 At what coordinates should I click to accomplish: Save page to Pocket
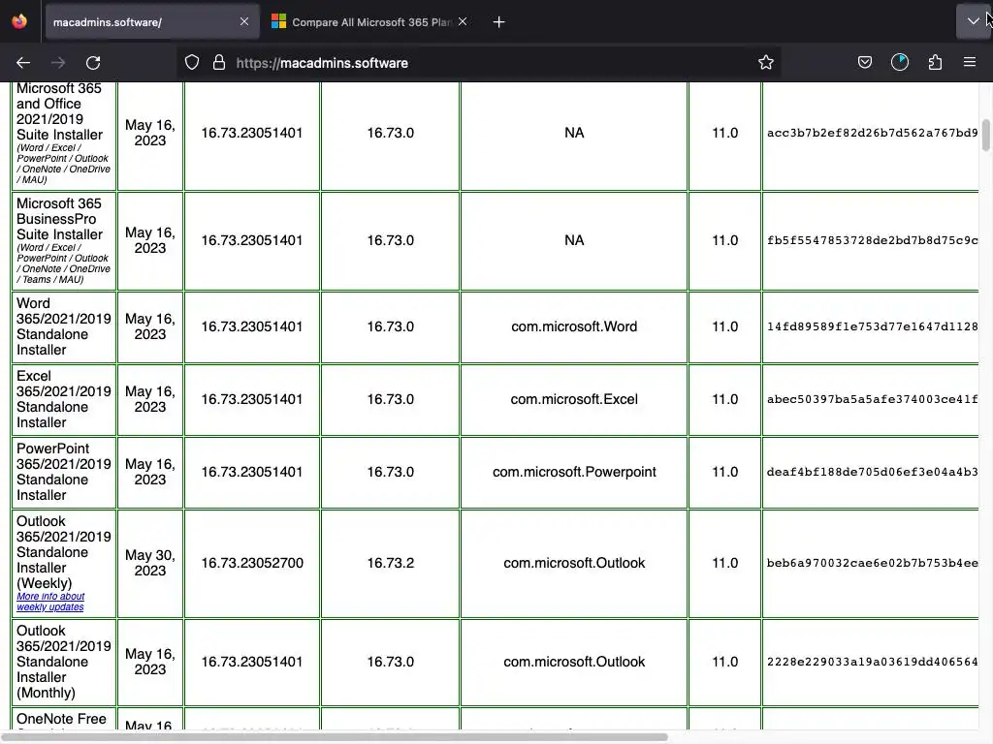[864, 62]
